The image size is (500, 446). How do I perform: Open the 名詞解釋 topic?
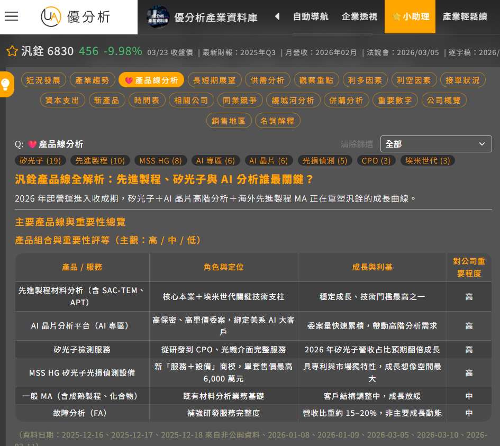pos(278,121)
